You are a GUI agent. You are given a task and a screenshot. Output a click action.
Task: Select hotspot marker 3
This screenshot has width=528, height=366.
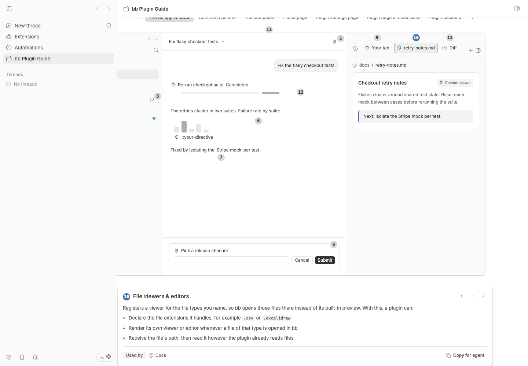point(158,96)
